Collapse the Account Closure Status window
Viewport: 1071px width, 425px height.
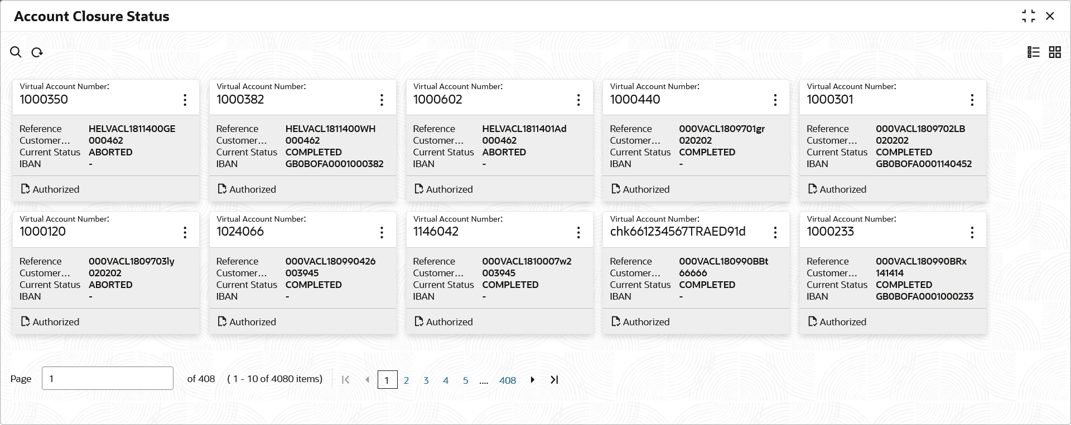[x=1029, y=16]
